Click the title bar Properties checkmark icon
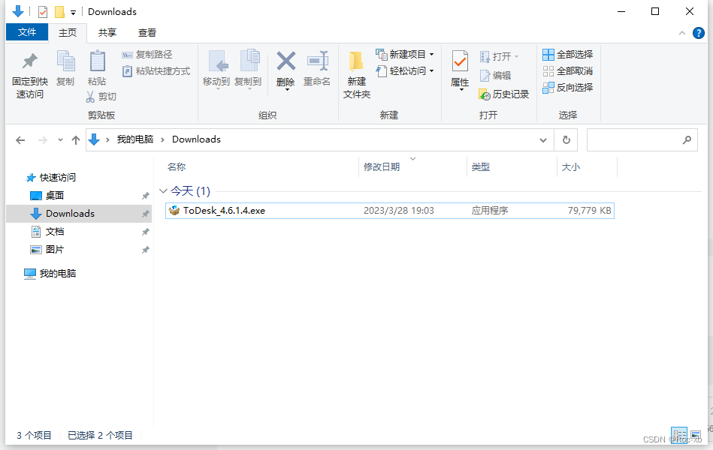This screenshot has width=713, height=450. coord(42,12)
